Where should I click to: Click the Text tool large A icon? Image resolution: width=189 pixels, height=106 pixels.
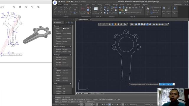click(148, 9)
